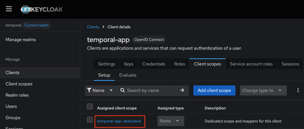Open the Name filter dropdown

point(101,90)
